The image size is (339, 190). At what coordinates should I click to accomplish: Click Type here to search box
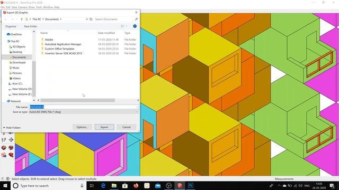point(49,185)
